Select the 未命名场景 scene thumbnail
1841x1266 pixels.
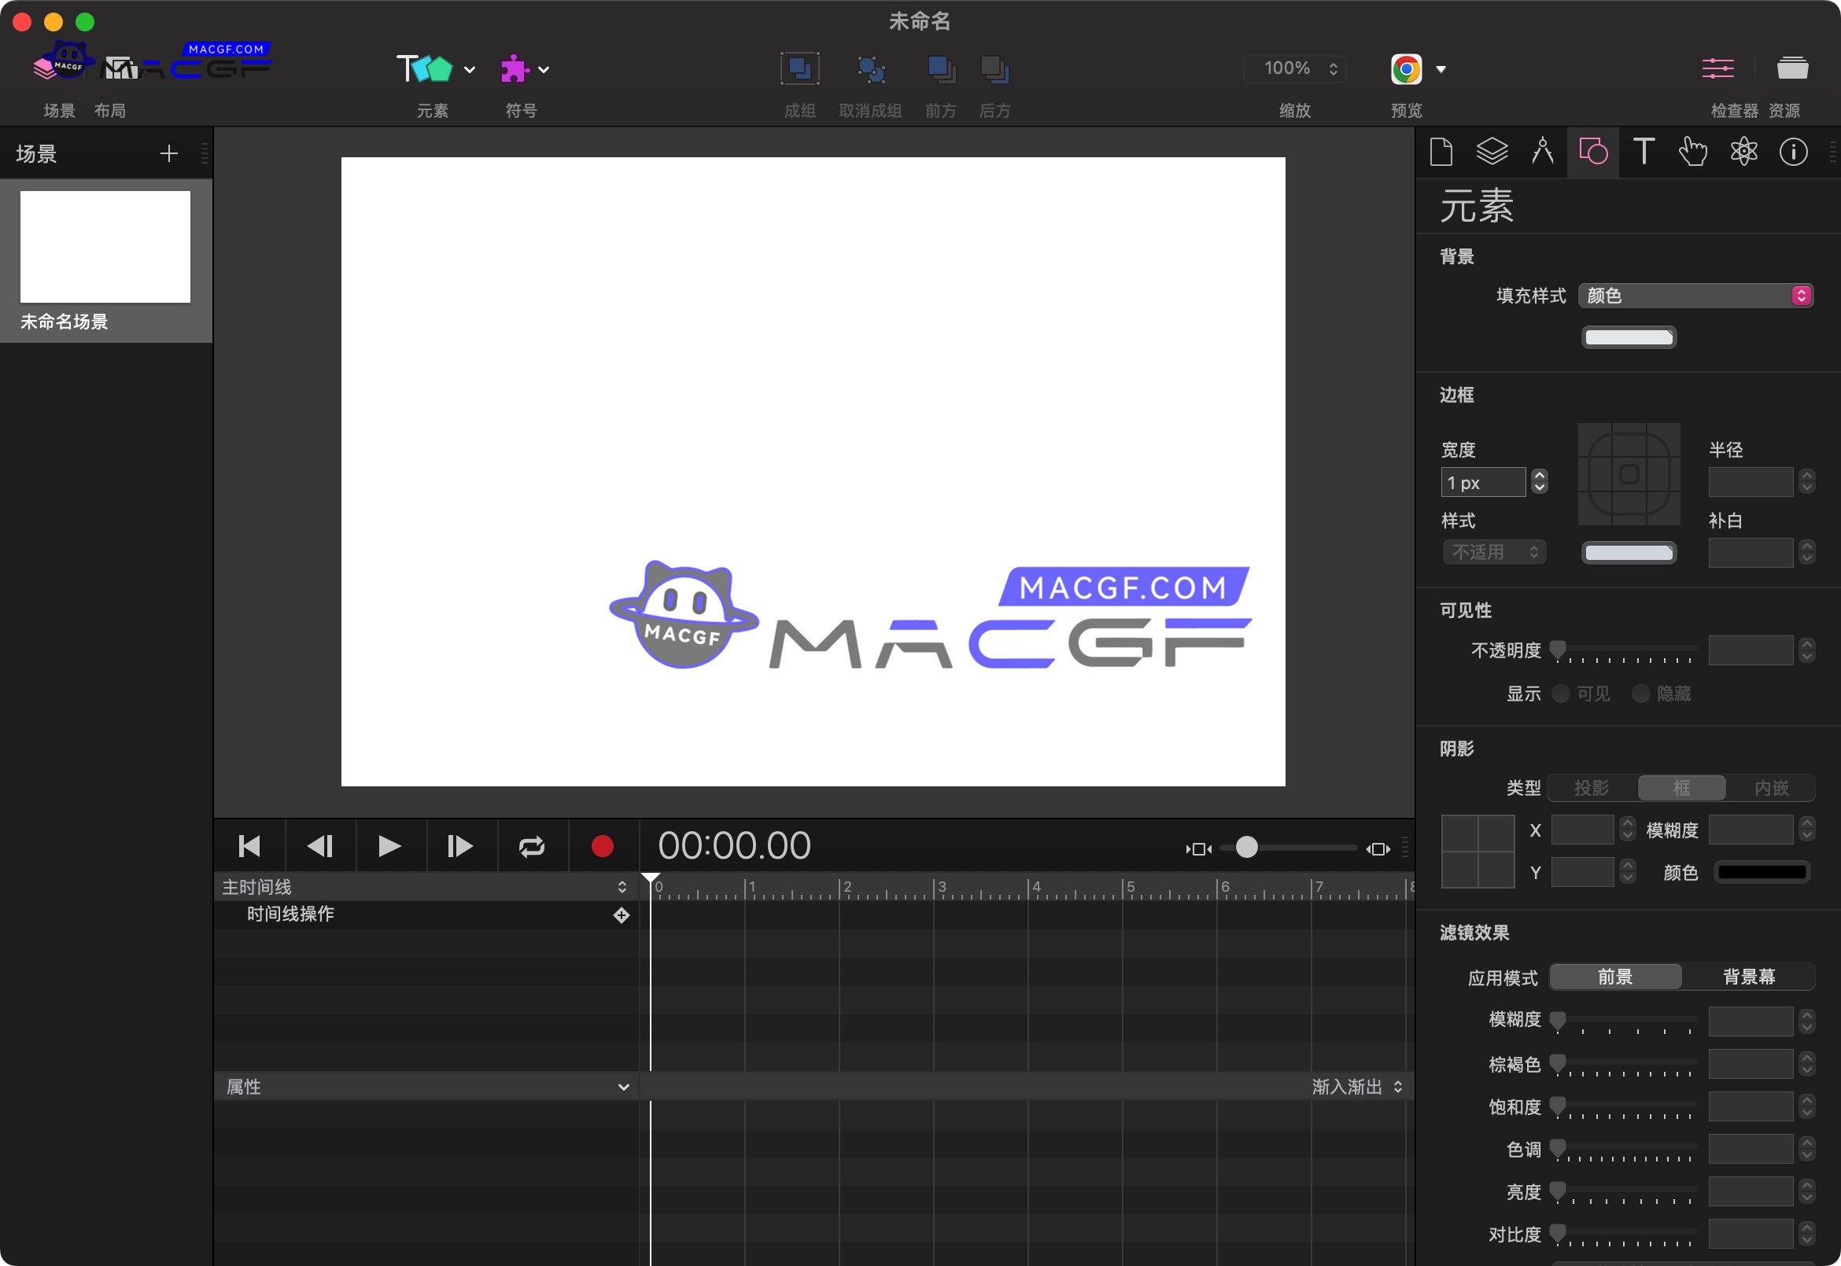coord(105,247)
